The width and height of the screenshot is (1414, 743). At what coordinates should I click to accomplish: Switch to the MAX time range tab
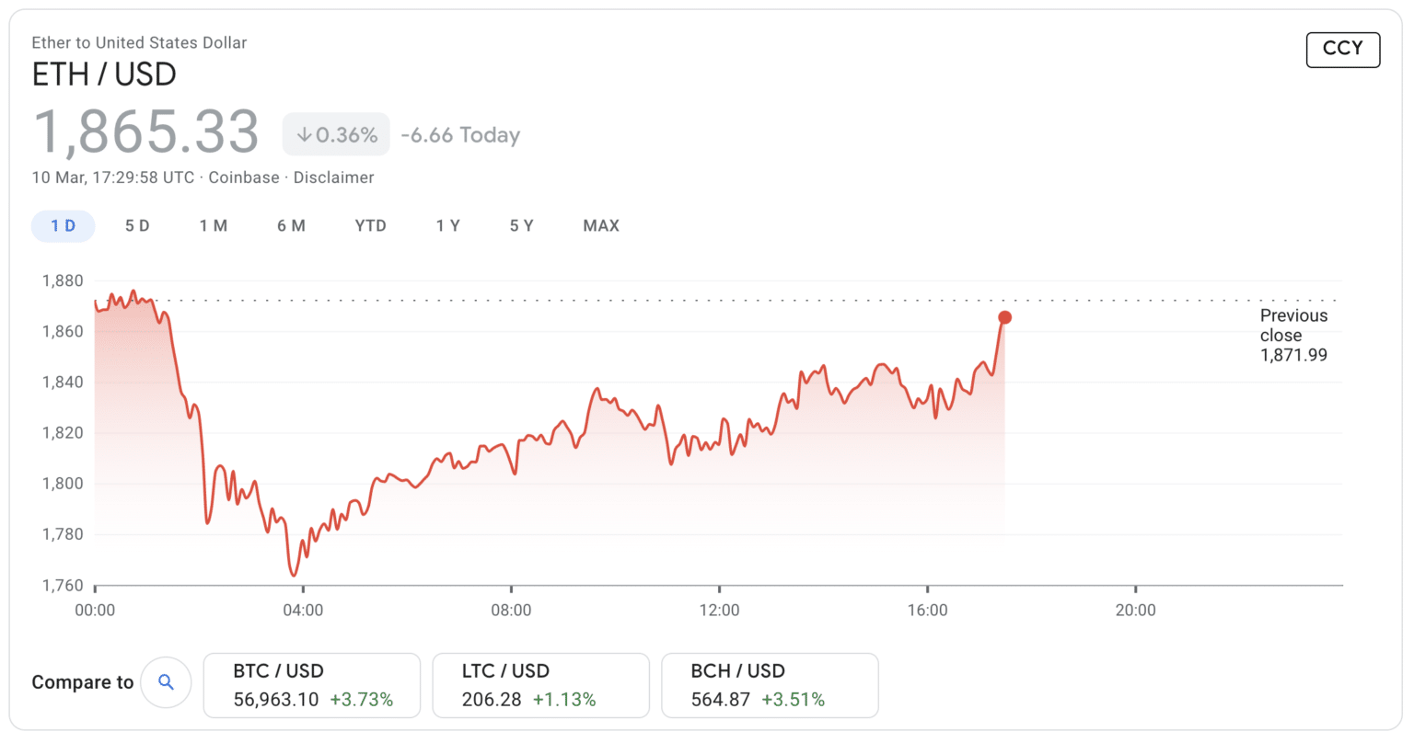(x=600, y=225)
